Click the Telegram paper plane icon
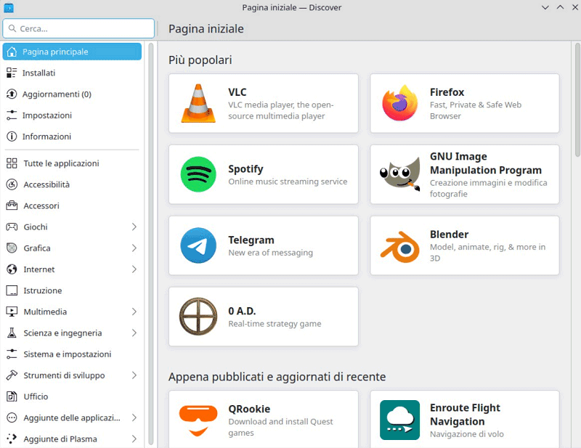The image size is (581, 448). 198,245
